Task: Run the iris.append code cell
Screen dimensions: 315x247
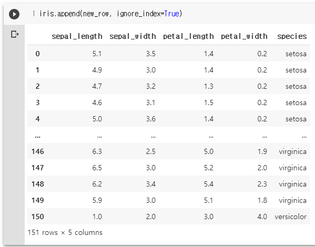Action: [14, 14]
